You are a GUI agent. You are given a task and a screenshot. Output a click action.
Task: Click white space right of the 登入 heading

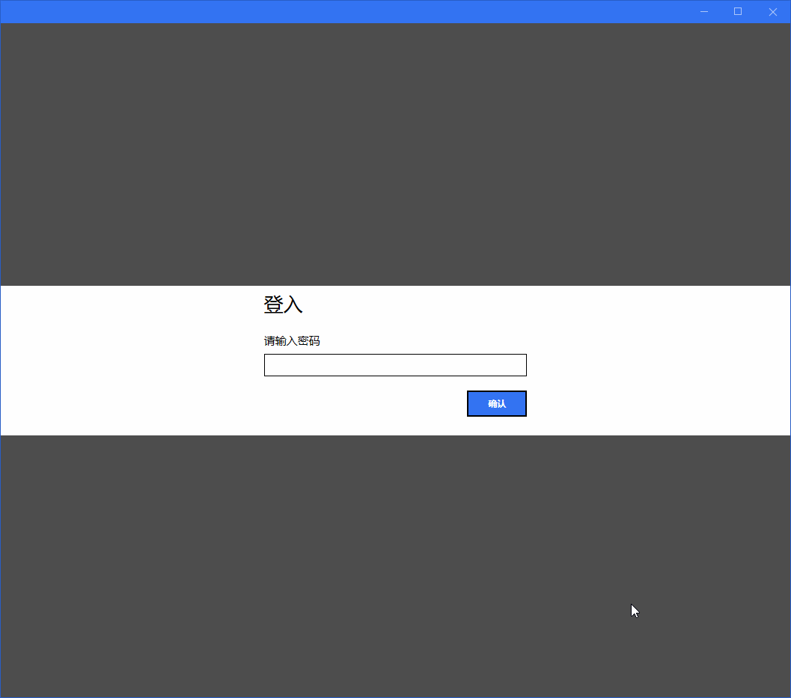pyautogui.click(x=546, y=304)
